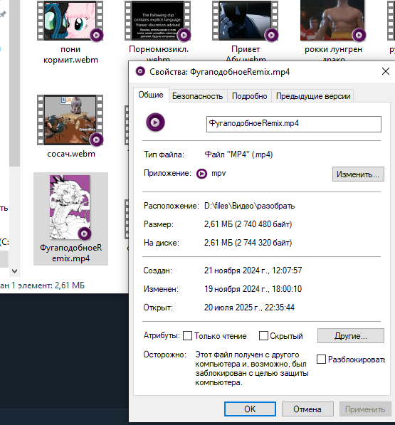Open the Другие... attributes button

click(351, 336)
